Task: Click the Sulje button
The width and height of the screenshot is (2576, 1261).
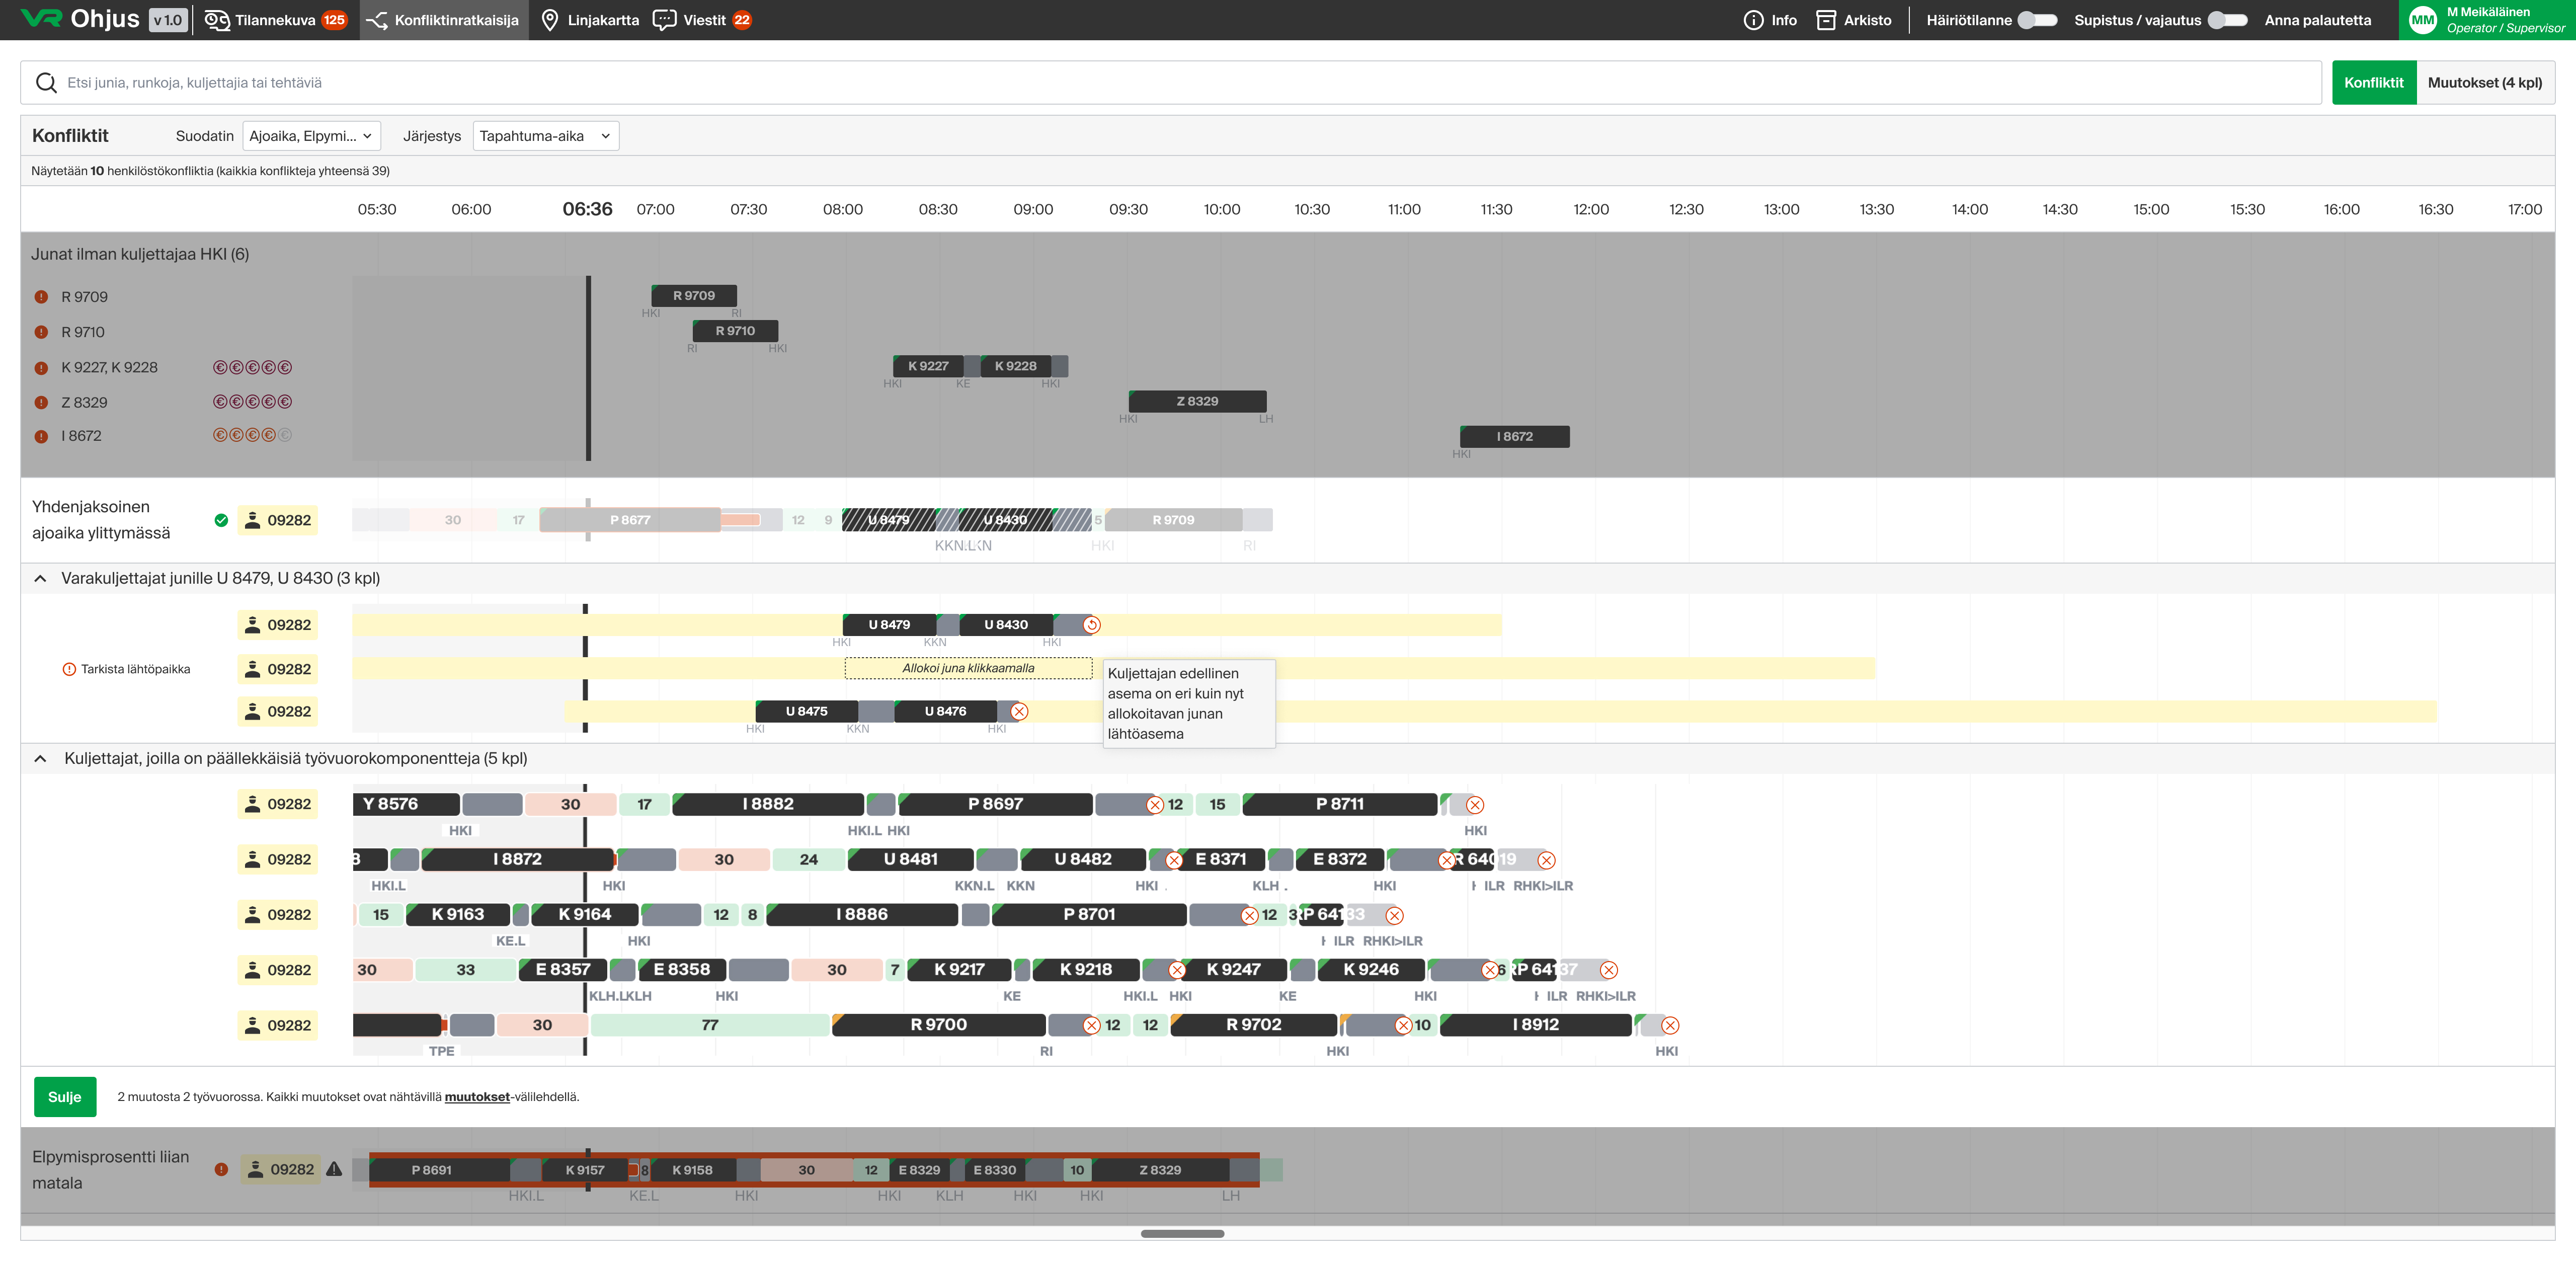Action: pos(65,1097)
